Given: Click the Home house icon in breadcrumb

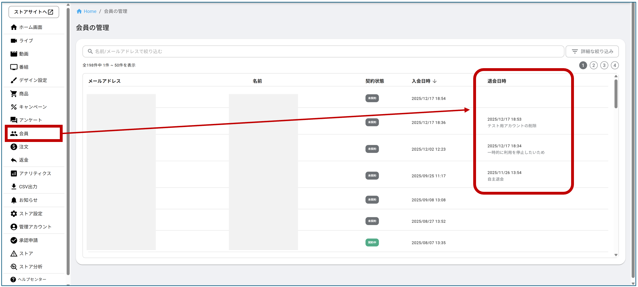Looking at the screenshot, I should click(x=79, y=11).
